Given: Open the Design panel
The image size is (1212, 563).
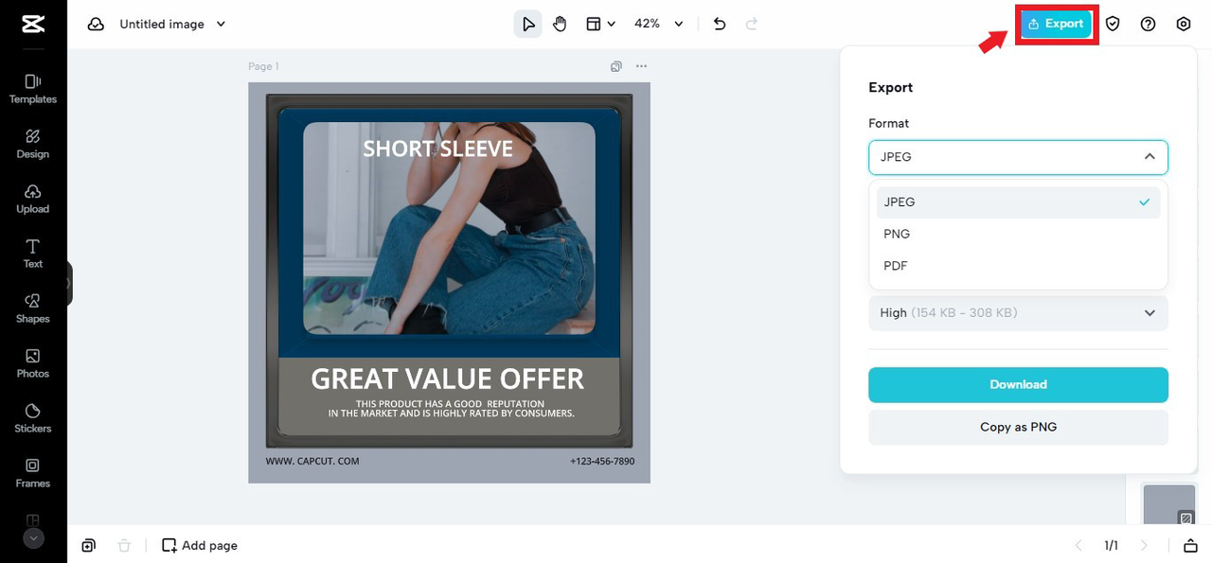Looking at the screenshot, I should point(33,144).
